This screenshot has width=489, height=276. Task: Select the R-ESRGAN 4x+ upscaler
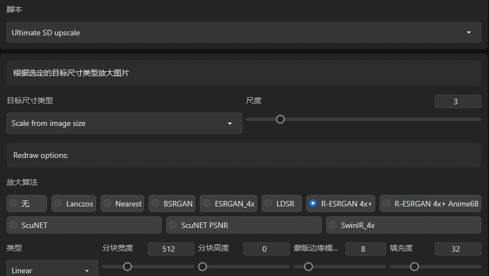341,204
